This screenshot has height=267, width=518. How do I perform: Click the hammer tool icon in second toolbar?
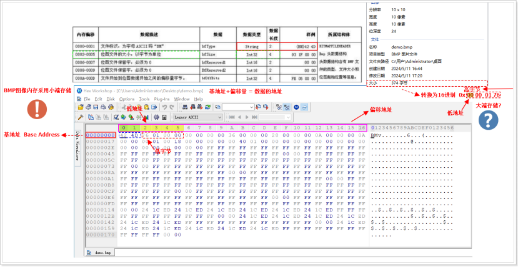[x=80, y=117]
